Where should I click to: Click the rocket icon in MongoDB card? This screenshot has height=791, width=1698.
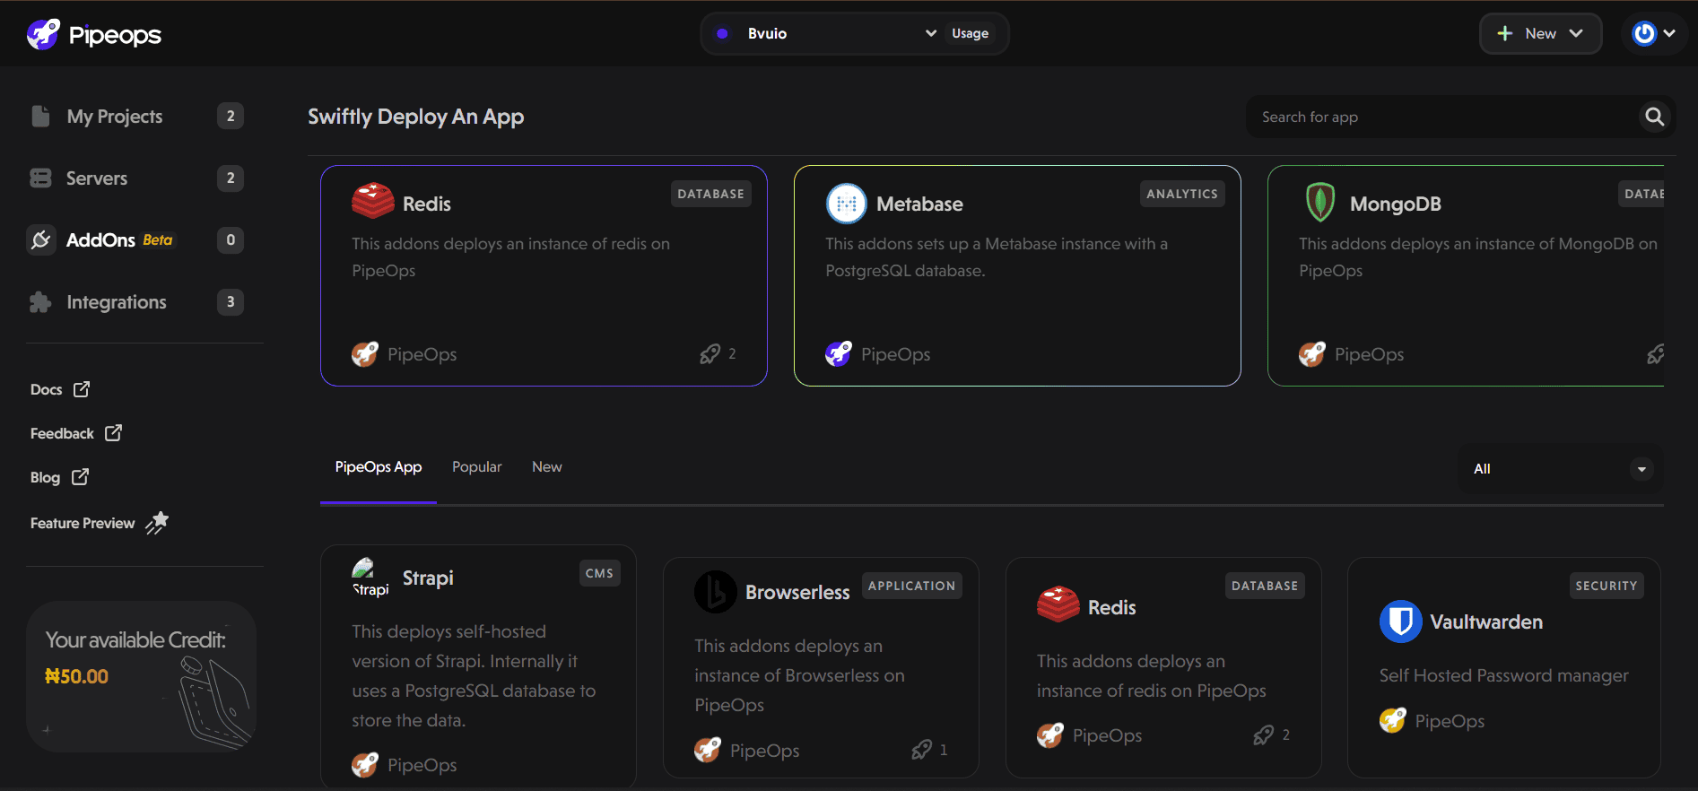pos(1656,354)
